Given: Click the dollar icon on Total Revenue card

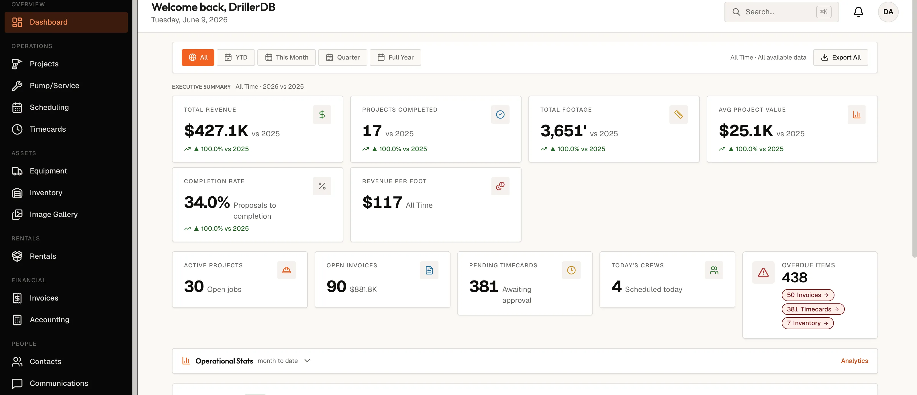Looking at the screenshot, I should click(x=322, y=114).
